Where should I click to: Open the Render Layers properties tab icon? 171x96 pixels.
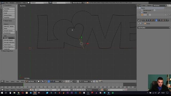145,20
